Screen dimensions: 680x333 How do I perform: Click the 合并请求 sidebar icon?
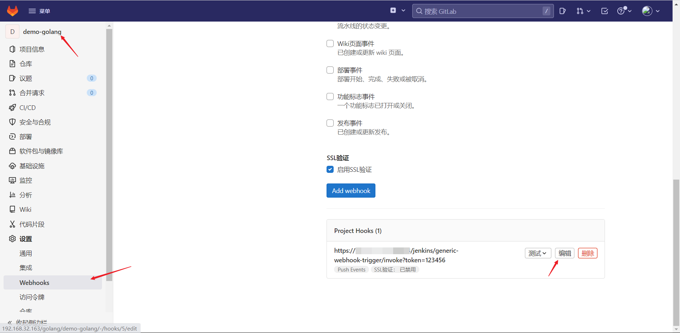12,93
